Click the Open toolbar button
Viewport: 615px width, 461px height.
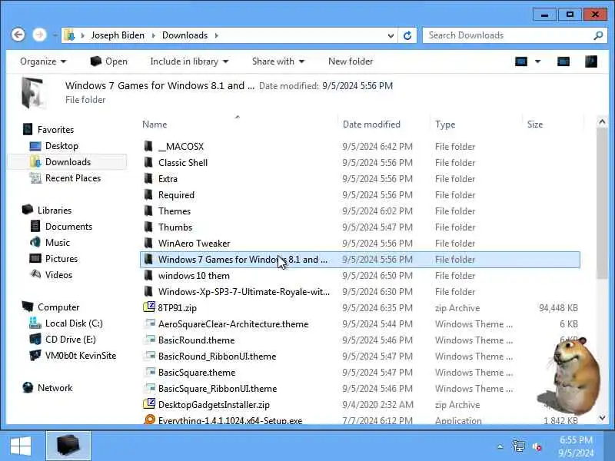coord(108,61)
